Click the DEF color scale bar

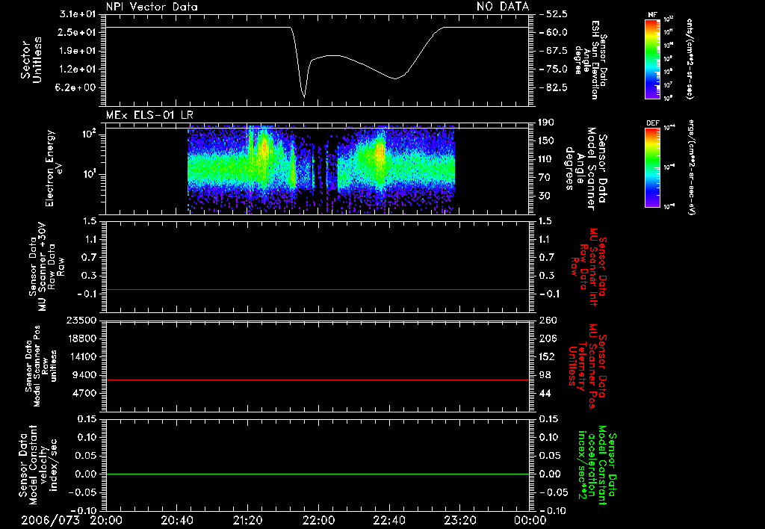pos(652,167)
